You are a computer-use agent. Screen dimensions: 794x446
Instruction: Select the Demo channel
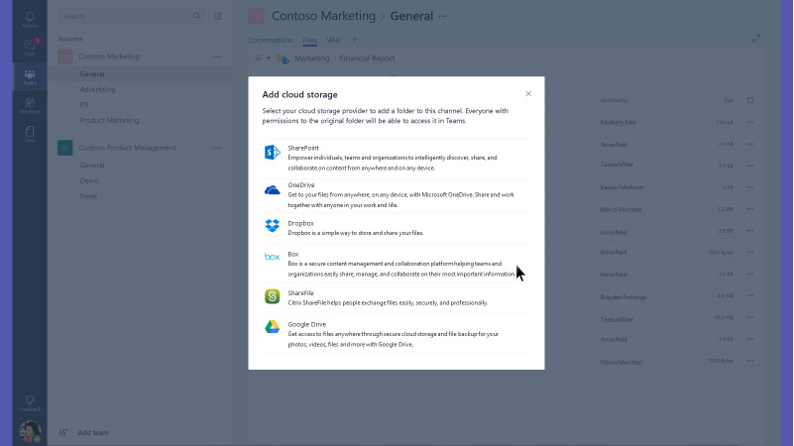pyautogui.click(x=89, y=180)
